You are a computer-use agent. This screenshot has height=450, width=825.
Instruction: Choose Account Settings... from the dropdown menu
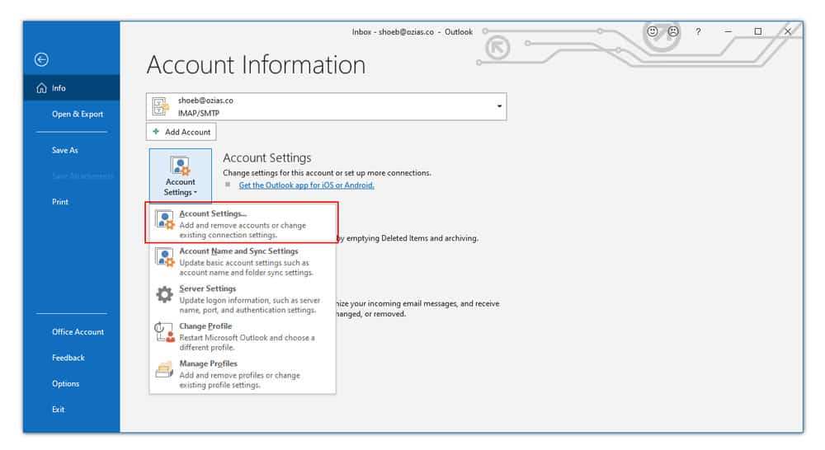(x=242, y=223)
